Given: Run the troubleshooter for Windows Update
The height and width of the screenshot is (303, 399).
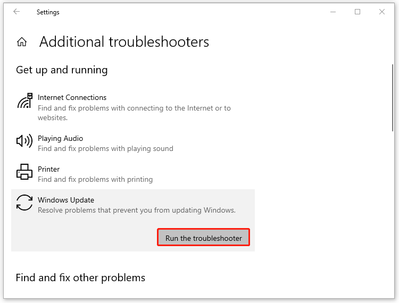Looking at the screenshot, I should (x=203, y=238).
